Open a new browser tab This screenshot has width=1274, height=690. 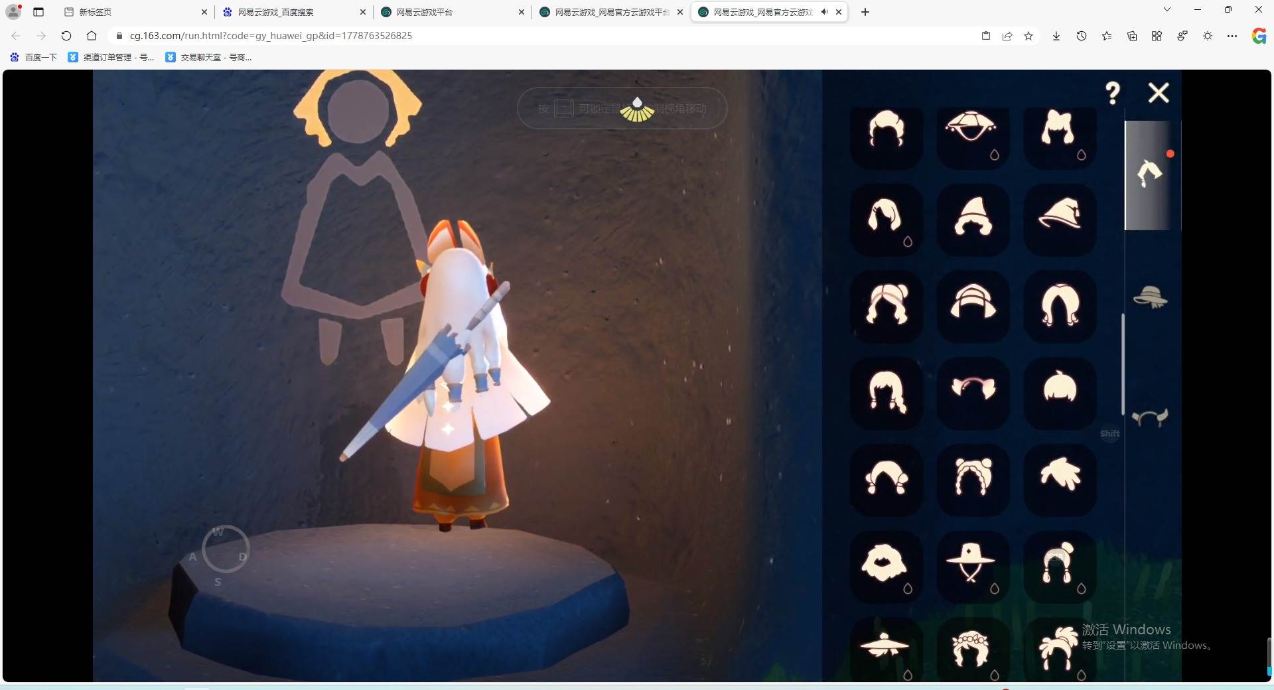(x=865, y=12)
